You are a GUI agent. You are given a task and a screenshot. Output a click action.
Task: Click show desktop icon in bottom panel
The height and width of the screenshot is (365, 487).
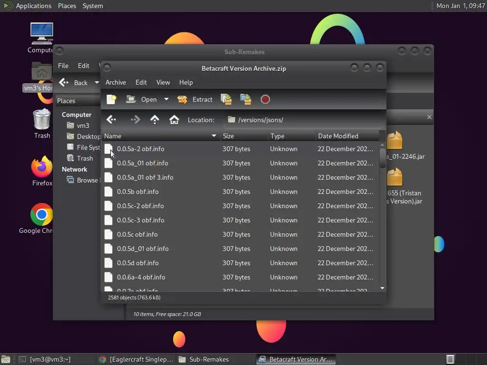6,359
